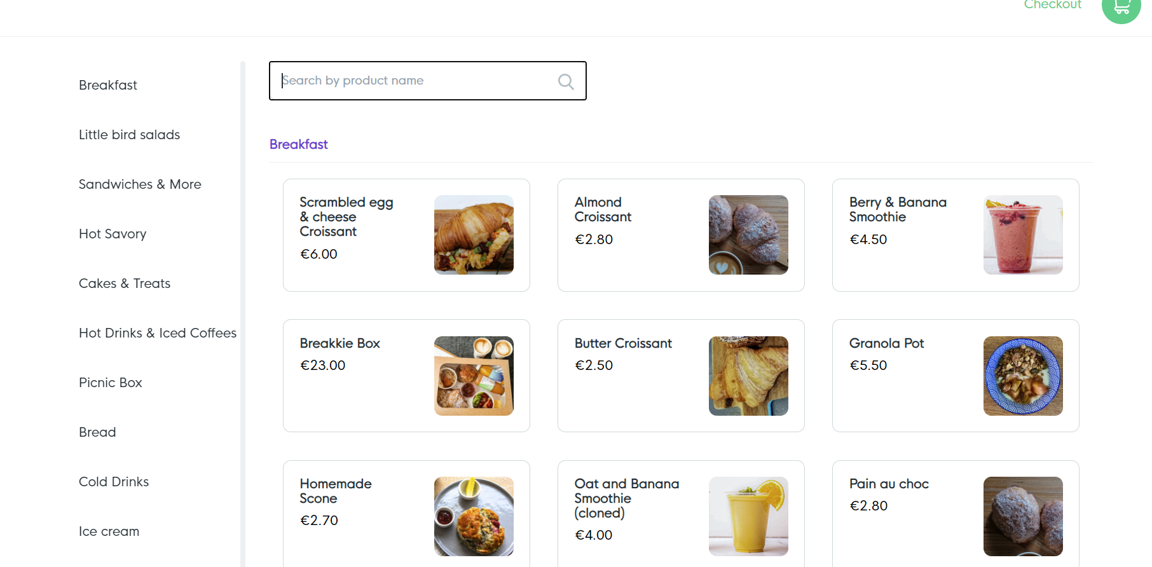Select the Picnic Box category
1152x567 pixels.
click(110, 382)
